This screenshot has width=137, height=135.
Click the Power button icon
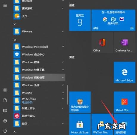coord(5,131)
